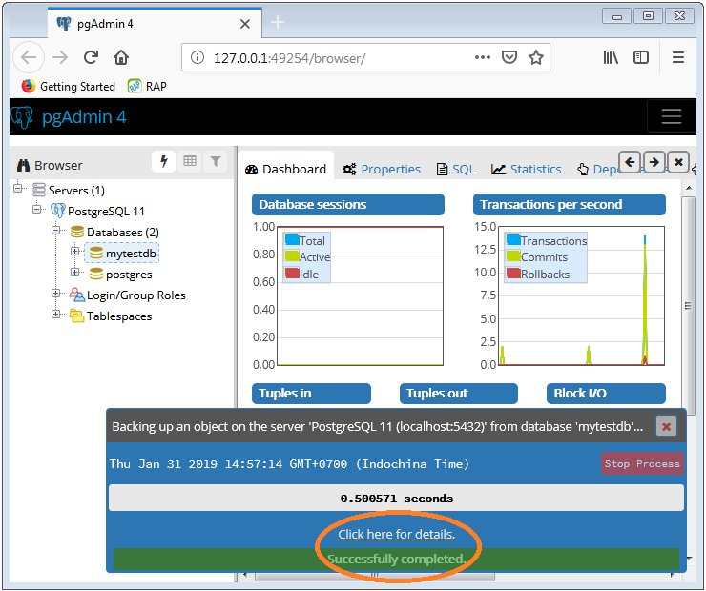Image resolution: width=706 pixels, height=591 pixels.
Task: Switch to the Properties tab
Action: [381, 169]
